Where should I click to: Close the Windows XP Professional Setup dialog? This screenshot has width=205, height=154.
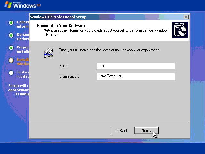pyautogui.click(x=186, y=17)
